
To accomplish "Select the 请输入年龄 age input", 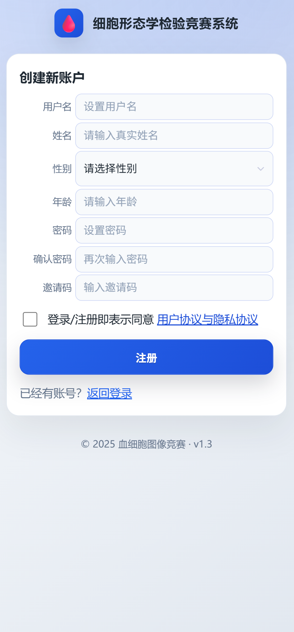I will point(174,202).
